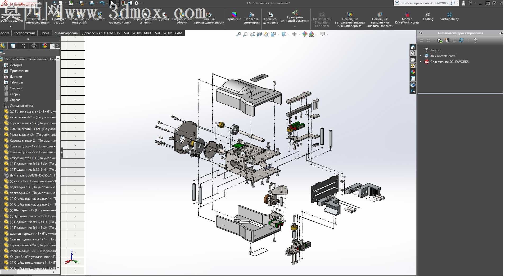This screenshot has width=505, height=279.
Task: Switch to Добавления SOLIDWORKS tab
Action: click(101, 33)
